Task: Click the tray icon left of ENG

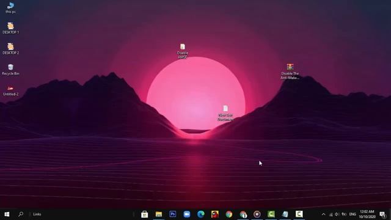Action: (x=344, y=215)
